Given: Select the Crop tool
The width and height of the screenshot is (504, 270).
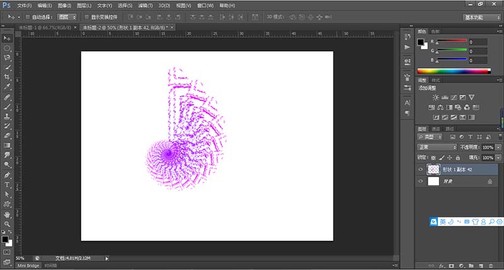Looking at the screenshot, I should coord(7,77).
